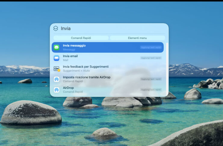Click Aggiungi tasti rapidi for Imposta ricezione
Image resolution: width=223 pixels, height=146 pixels.
pyautogui.click(x=151, y=79)
